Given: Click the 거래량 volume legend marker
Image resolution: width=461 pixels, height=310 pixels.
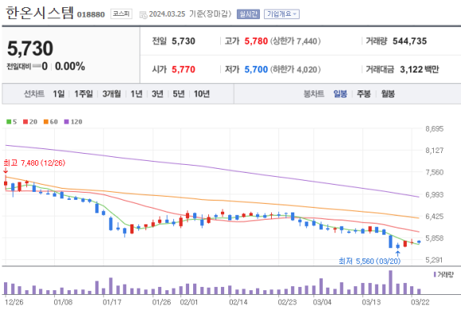Looking at the screenshot, I should [x=435, y=274].
